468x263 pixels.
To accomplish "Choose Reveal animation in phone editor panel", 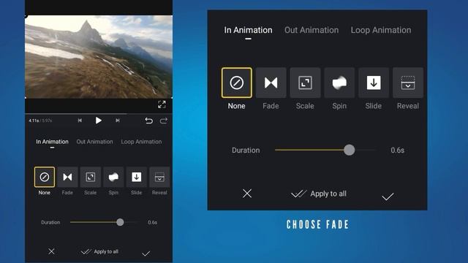I will coord(159,177).
